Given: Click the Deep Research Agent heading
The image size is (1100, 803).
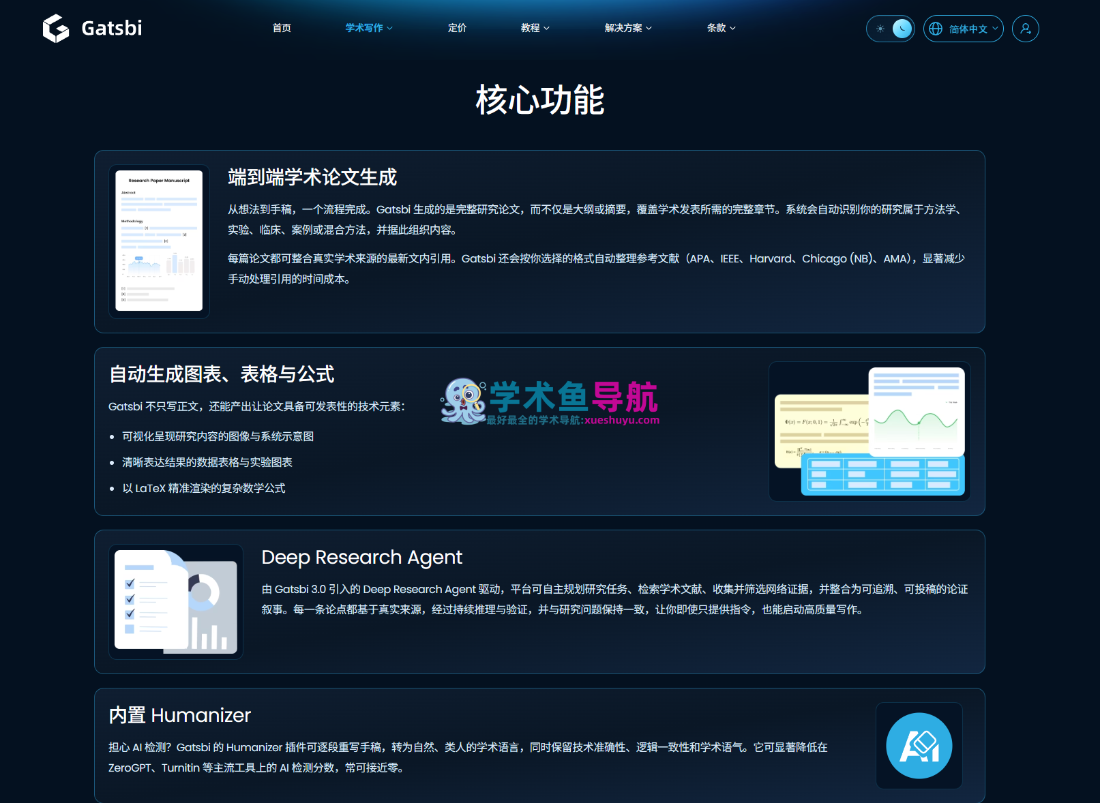Looking at the screenshot, I should (x=362, y=558).
